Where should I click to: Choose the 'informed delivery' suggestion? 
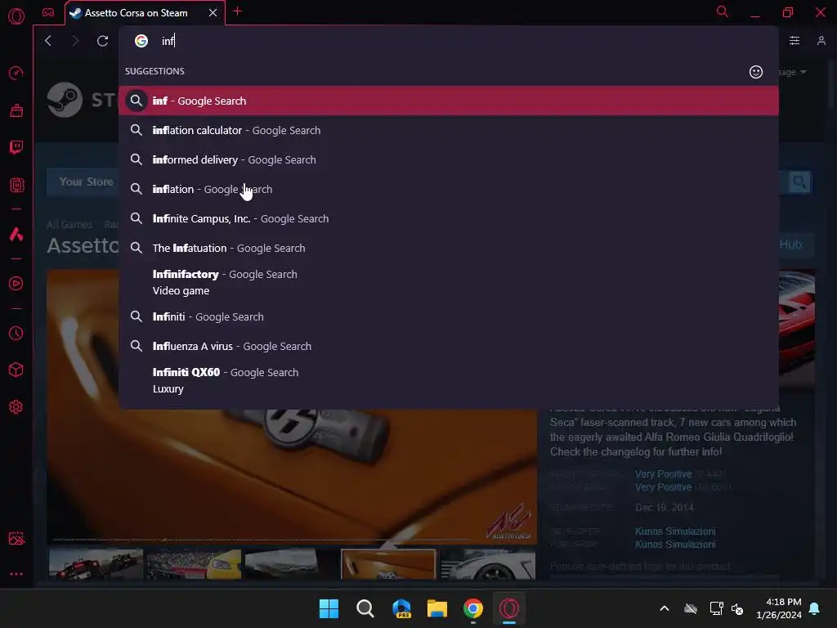point(449,159)
